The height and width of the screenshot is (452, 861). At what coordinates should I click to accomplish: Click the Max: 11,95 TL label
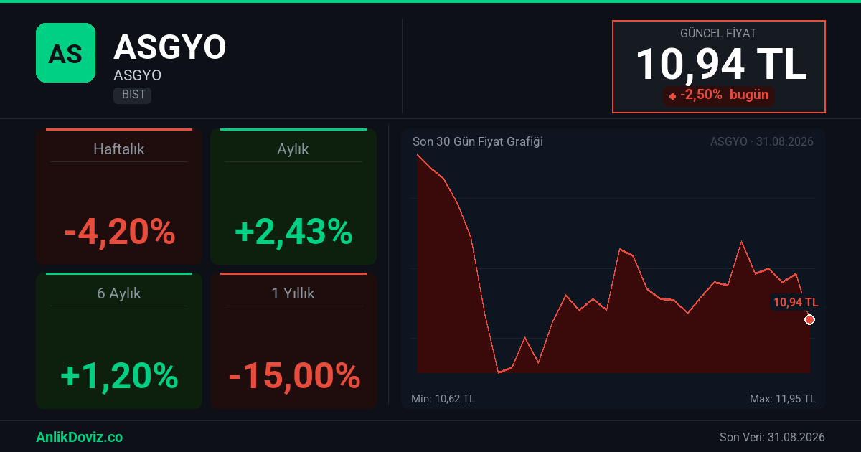point(783,399)
